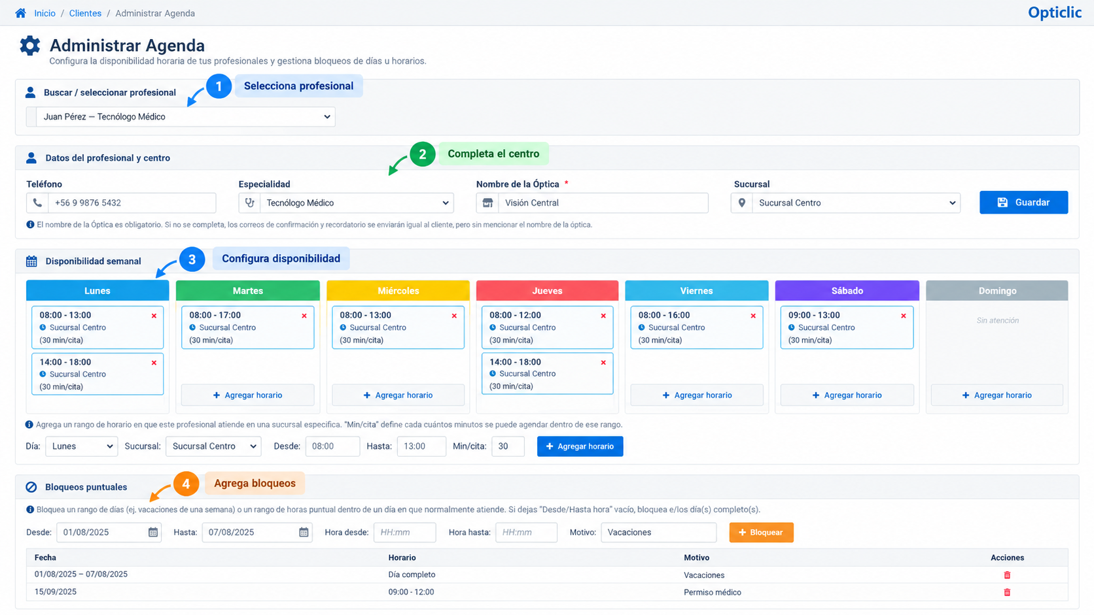Delete the Permiso médico block row
The image size is (1094, 615).
tap(1007, 592)
